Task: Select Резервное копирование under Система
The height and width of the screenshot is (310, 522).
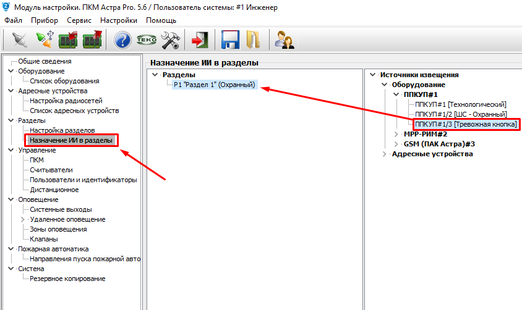Action: coord(67,279)
